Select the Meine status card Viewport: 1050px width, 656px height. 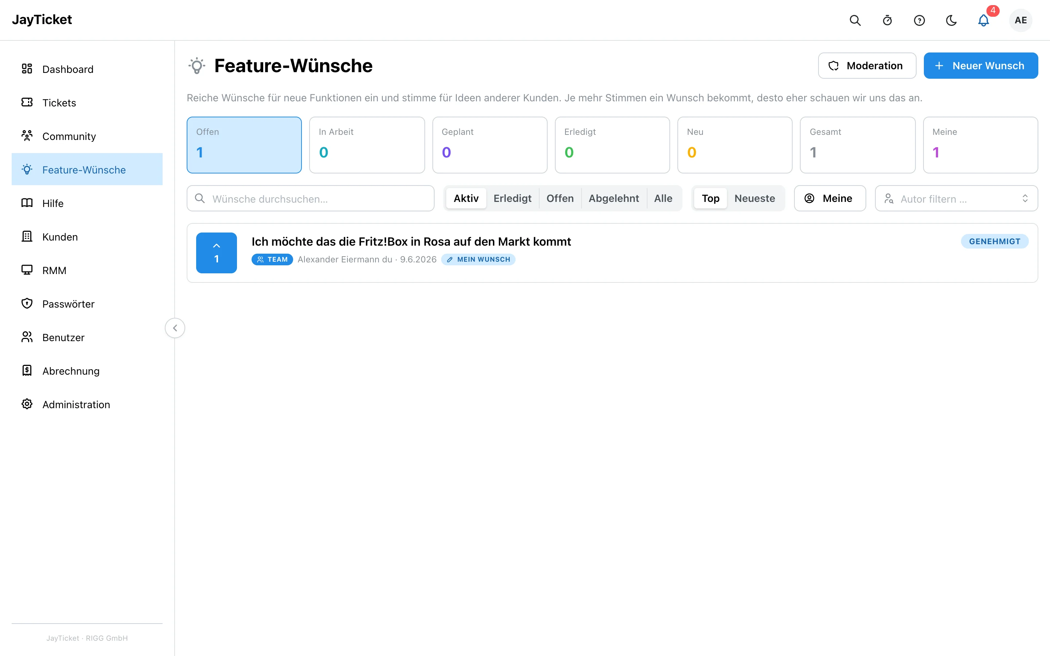click(981, 145)
